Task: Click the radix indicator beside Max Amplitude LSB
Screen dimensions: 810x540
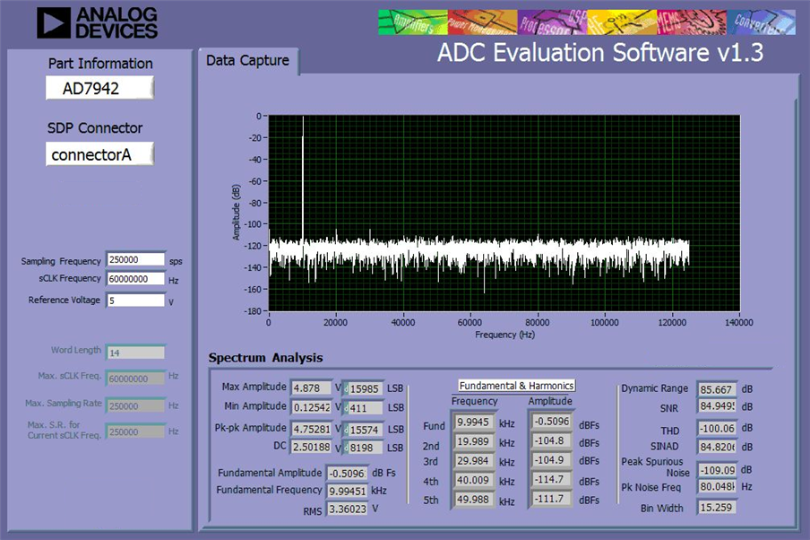Action: (x=346, y=389)
